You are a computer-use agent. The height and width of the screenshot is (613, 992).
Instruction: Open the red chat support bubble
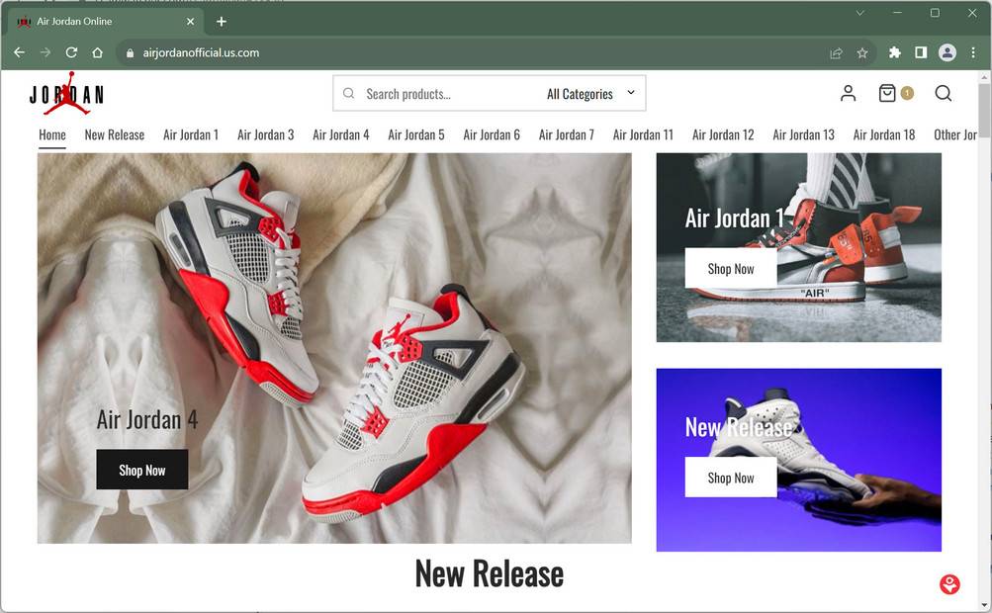(x=949, y=584)
